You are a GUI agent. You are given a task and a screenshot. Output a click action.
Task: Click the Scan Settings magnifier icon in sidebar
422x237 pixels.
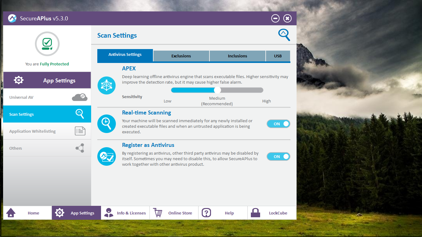(80, 114)
